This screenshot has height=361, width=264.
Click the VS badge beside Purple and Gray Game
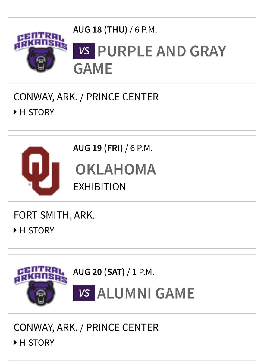click(84, 51)
